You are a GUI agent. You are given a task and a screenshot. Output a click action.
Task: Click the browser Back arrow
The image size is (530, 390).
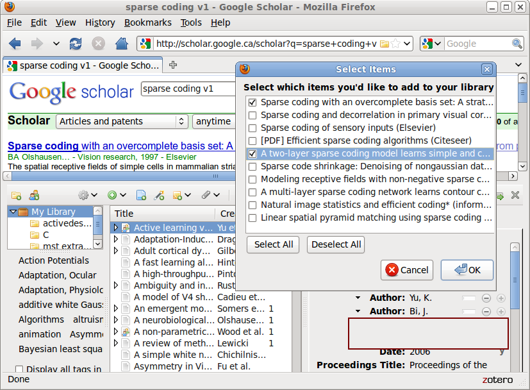click(x=15, y=44)
